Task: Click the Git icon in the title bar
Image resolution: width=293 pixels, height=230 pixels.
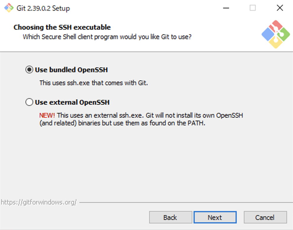Action: [x=9, y=8]
